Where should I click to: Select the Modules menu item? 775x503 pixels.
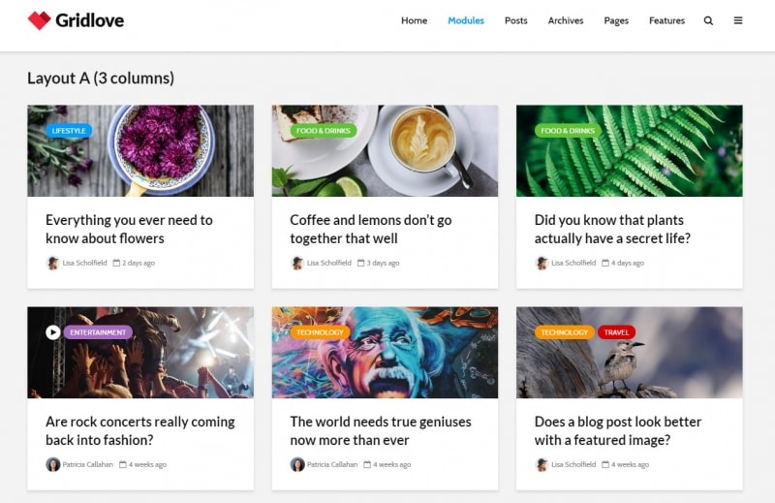coord(466,20)
